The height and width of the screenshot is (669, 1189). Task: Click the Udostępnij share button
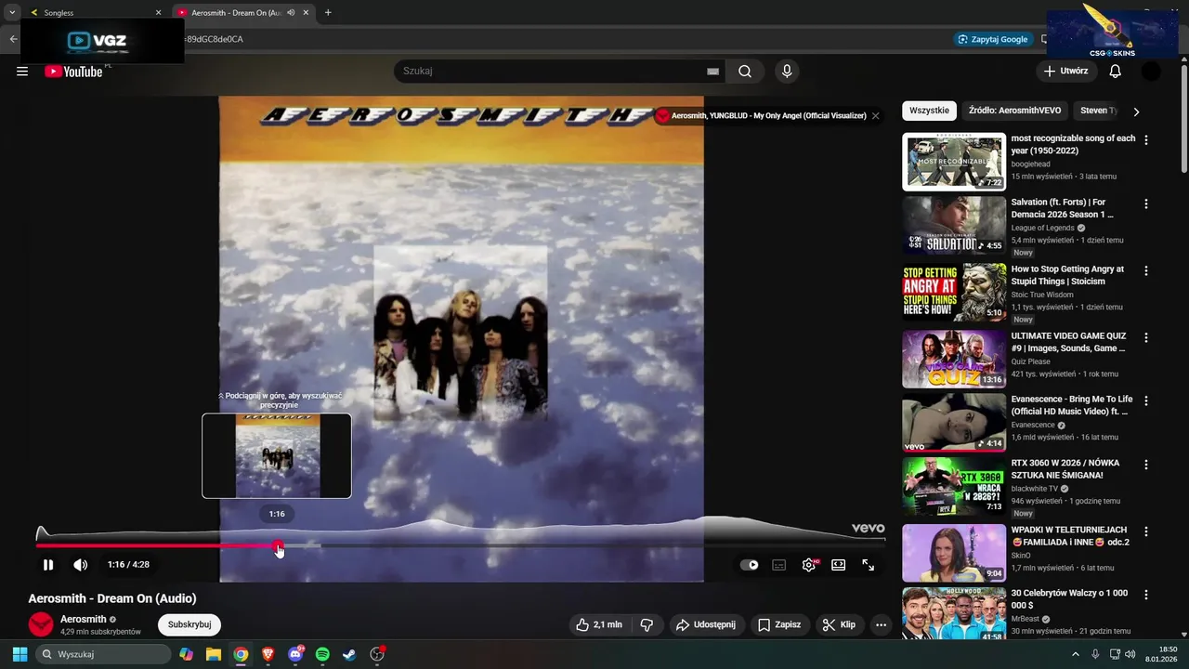pos(706,625)
